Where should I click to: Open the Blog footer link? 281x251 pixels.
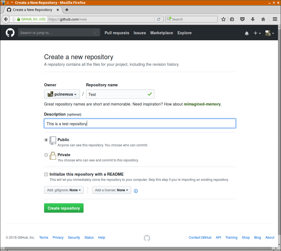(x=257, y=238)
